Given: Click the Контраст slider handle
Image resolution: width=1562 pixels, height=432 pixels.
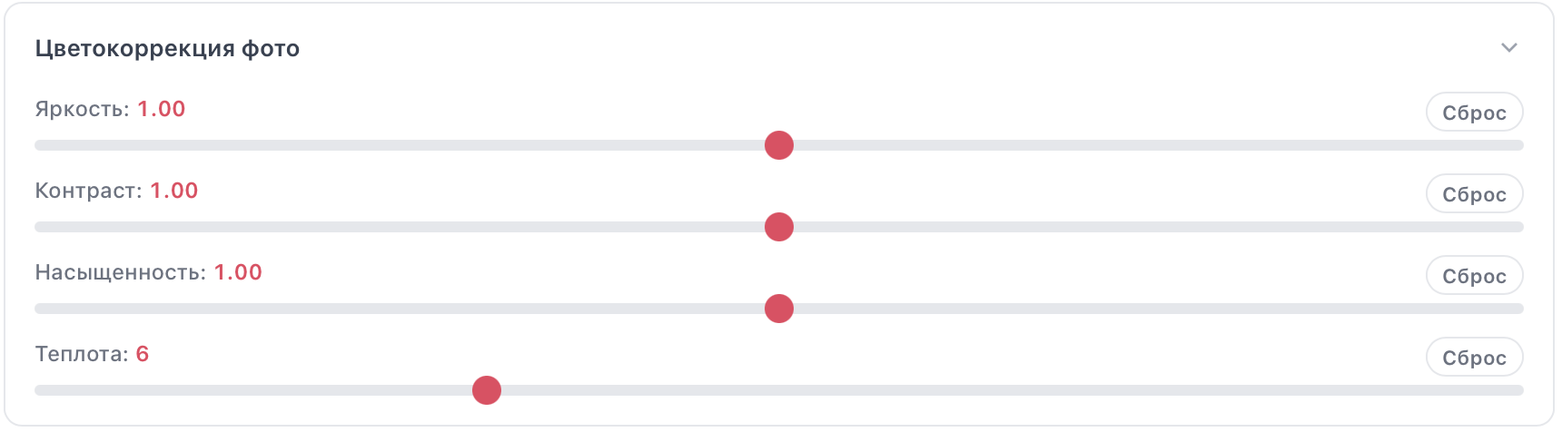Looking at the screenshot, I should 779,227.
